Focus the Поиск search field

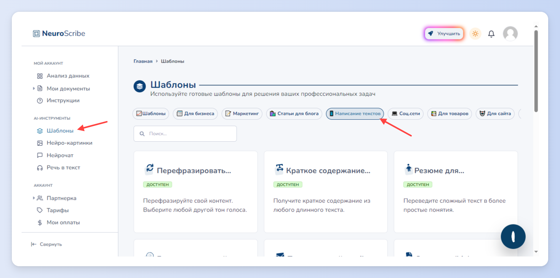pyautogui.click(x=185, y=134)
